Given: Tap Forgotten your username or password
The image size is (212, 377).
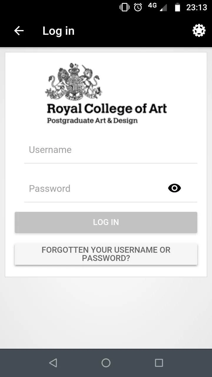Looking at the screenshot, I should [x=106, y=254].
